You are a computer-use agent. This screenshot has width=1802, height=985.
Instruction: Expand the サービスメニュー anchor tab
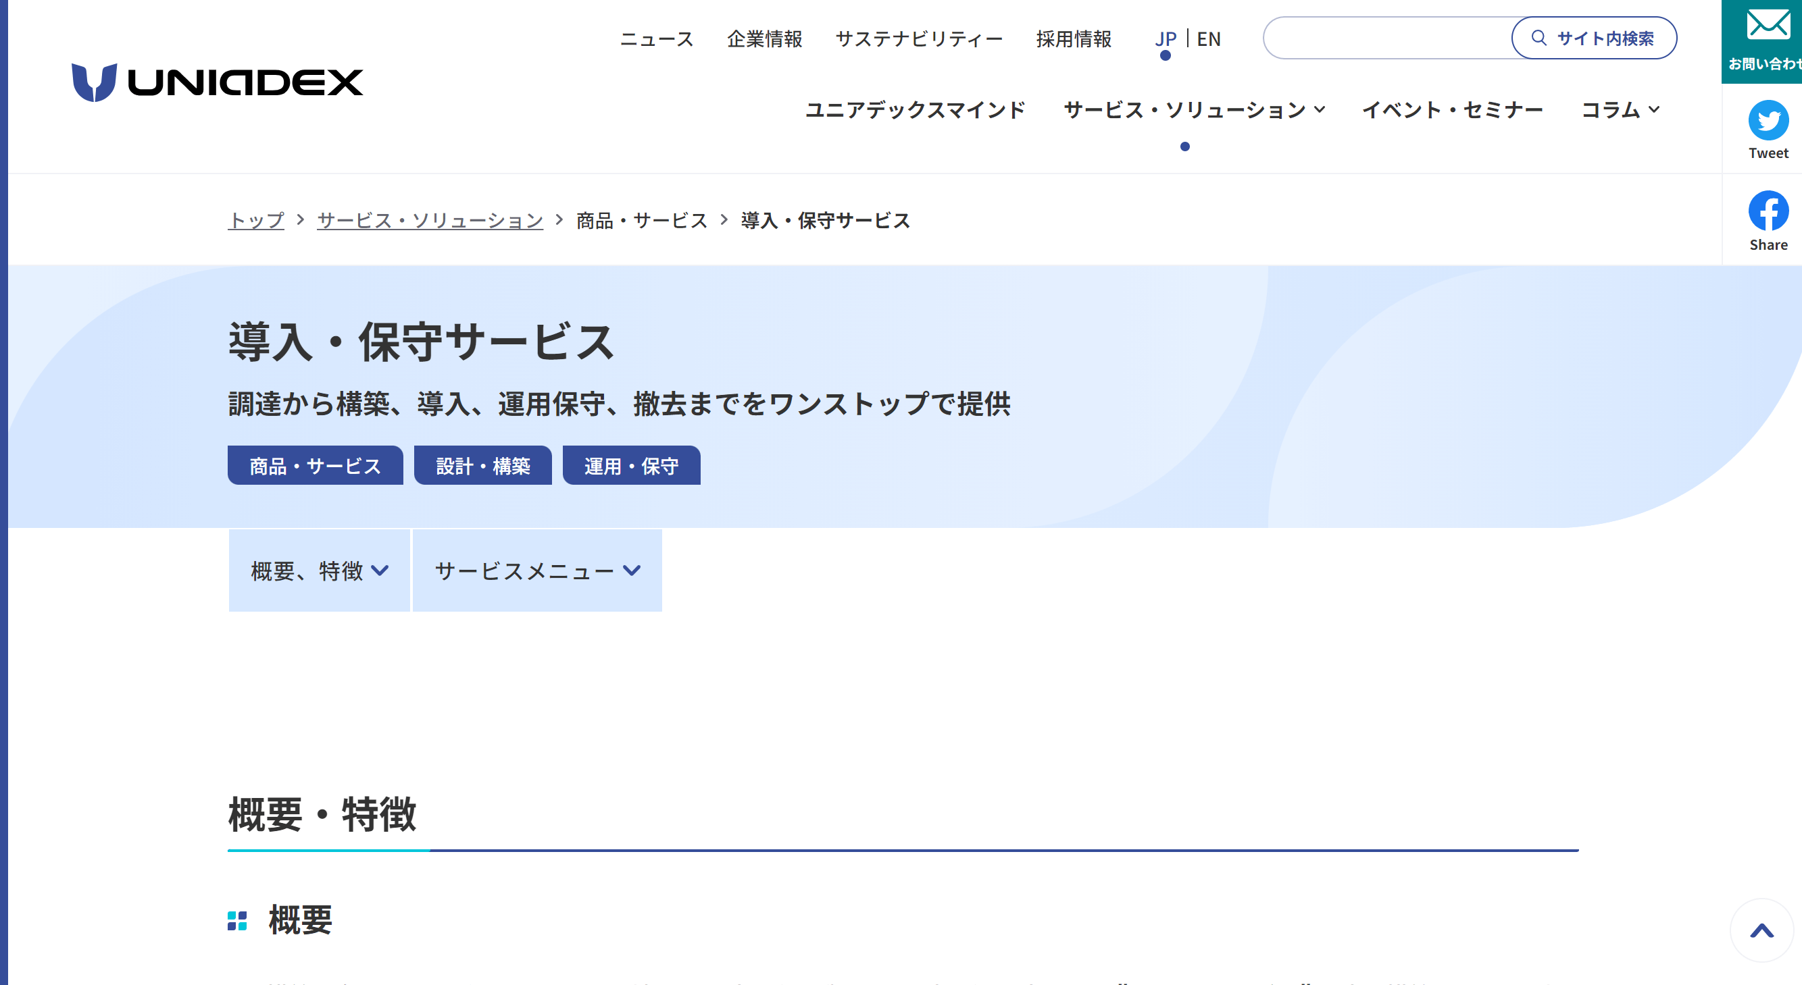537,570
